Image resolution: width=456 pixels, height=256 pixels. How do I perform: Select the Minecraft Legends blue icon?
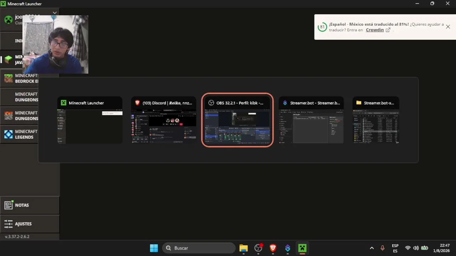tap(8, 134)
